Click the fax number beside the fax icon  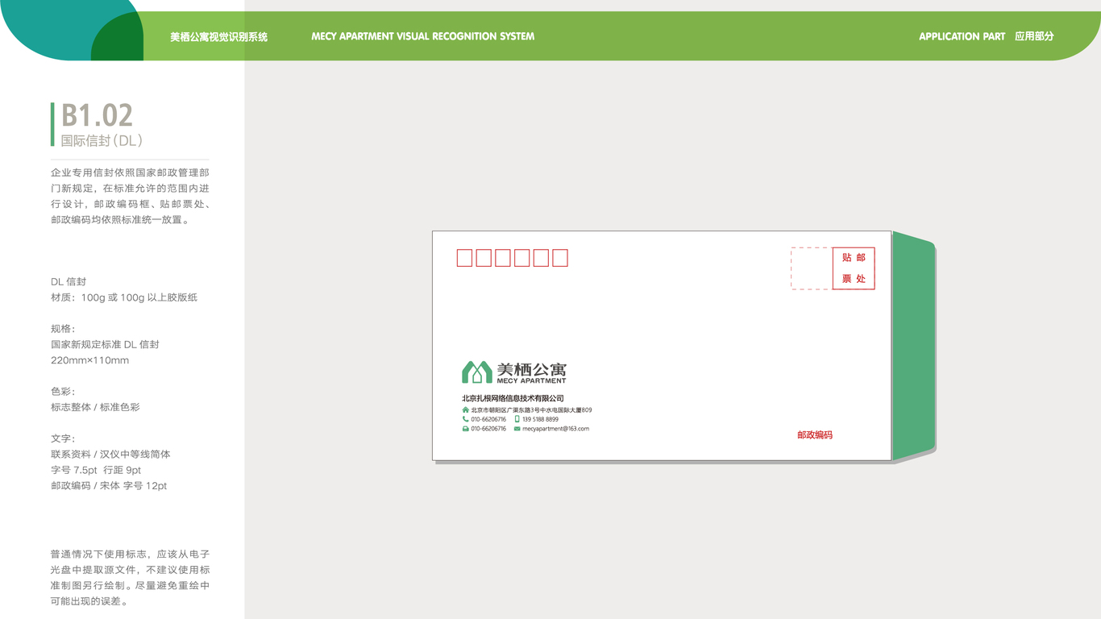[488, 429]
